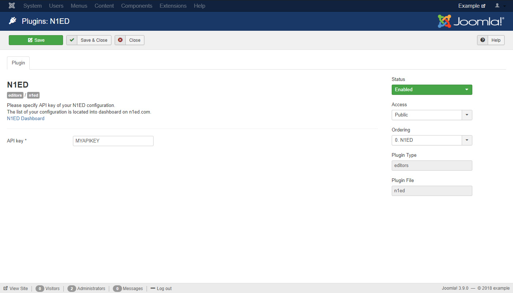Open the Help menu in the top bar

tap(199, 6)
